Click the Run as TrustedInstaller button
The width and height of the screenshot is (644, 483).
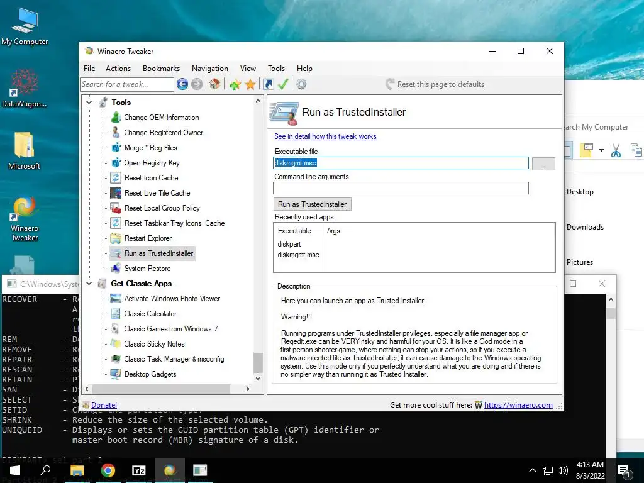coord(312,204)
